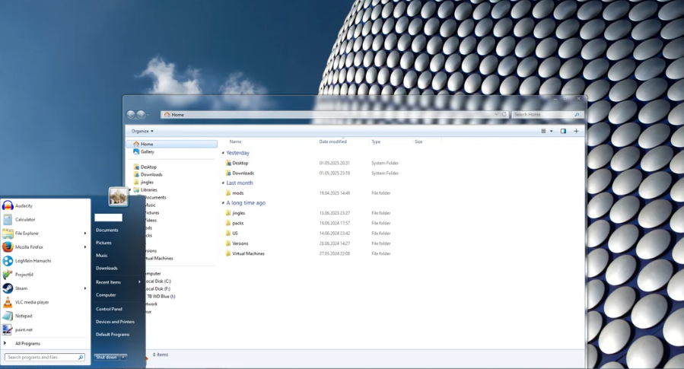Screen dimensions: 684x369
Task: Collapse the A long time ago group
Action: (x=223, y=203)
